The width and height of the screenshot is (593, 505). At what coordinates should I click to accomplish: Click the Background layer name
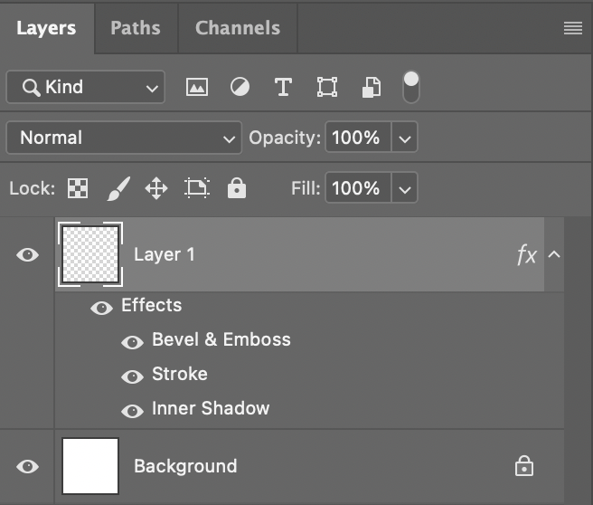185,466
